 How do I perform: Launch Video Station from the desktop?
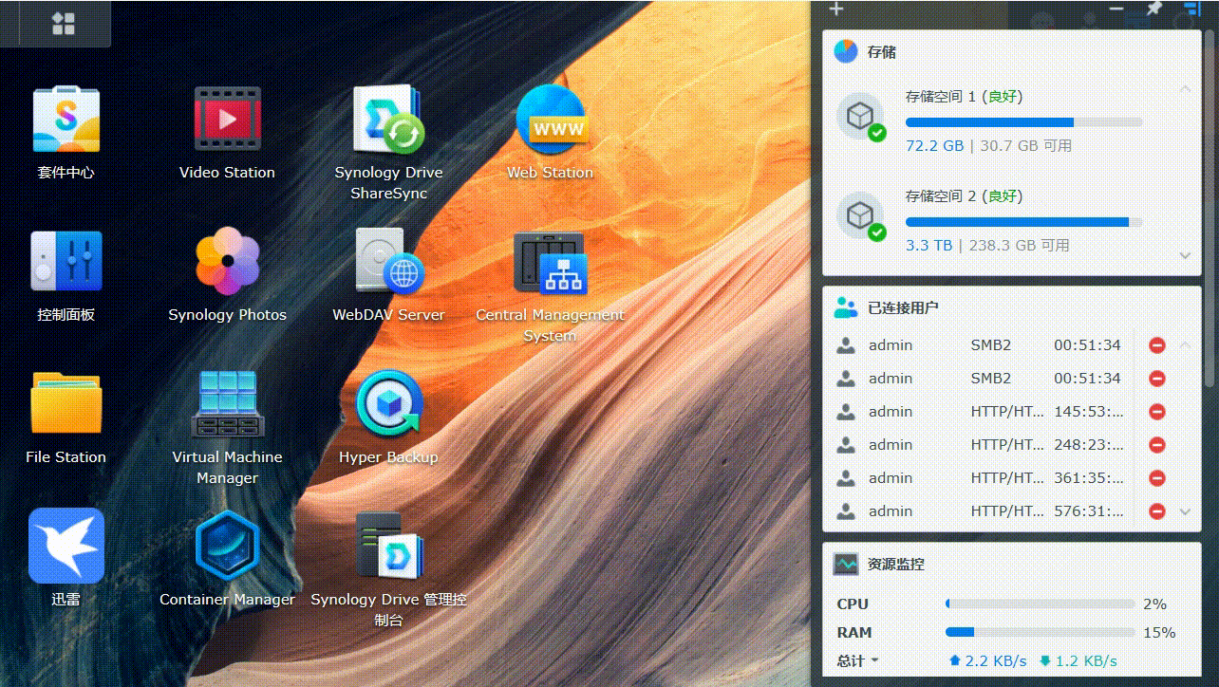point(227,121)
